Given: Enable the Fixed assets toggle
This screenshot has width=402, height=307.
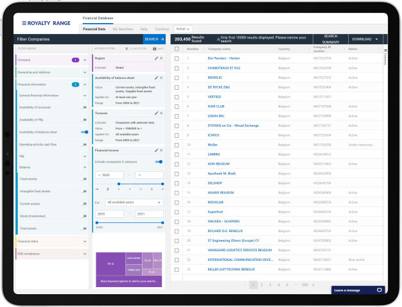Looking at the screenshot, I should (84, 179).
